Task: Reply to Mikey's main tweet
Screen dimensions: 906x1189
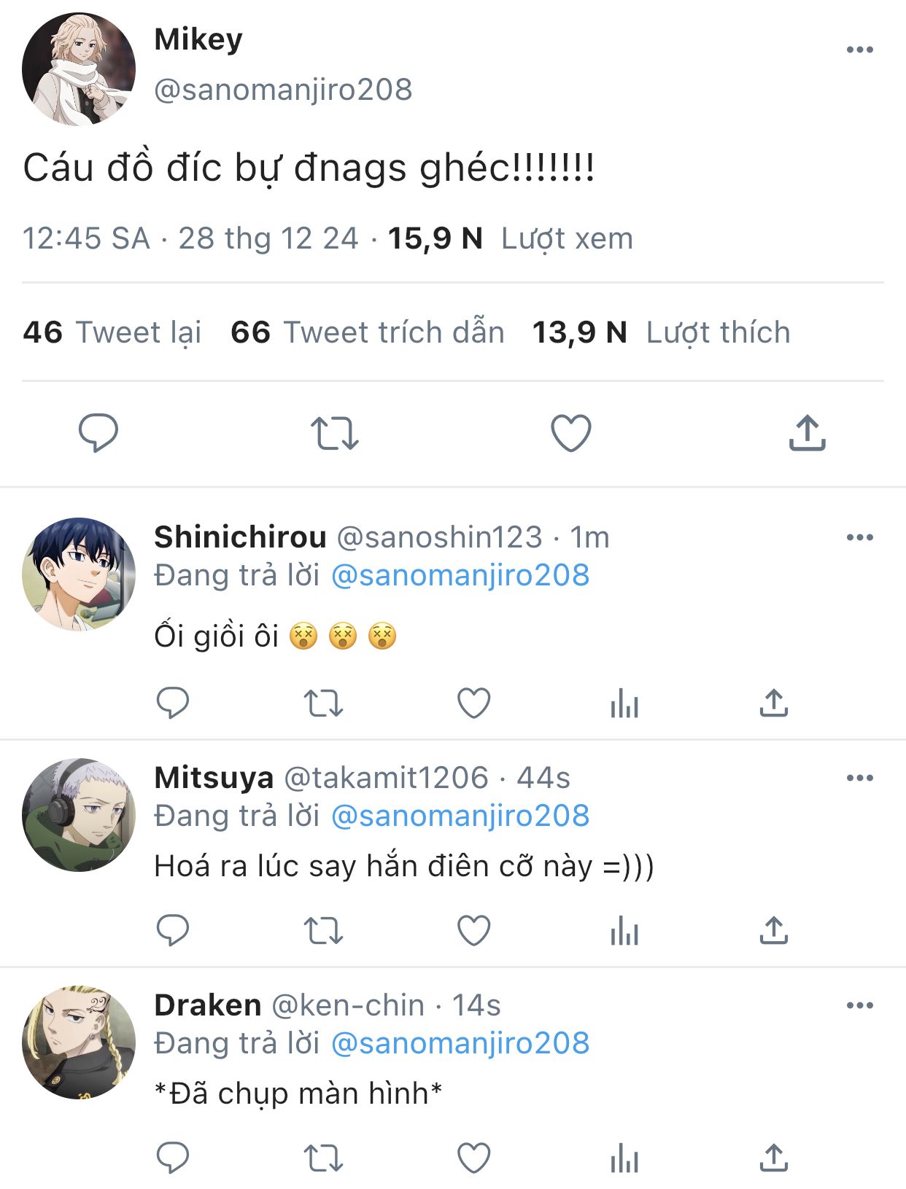Action: click(98, 432)
